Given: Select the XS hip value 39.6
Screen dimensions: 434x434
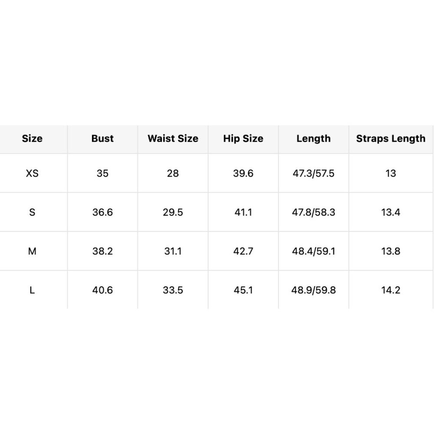Looking at the screenshot, I should tap(243, 173).
